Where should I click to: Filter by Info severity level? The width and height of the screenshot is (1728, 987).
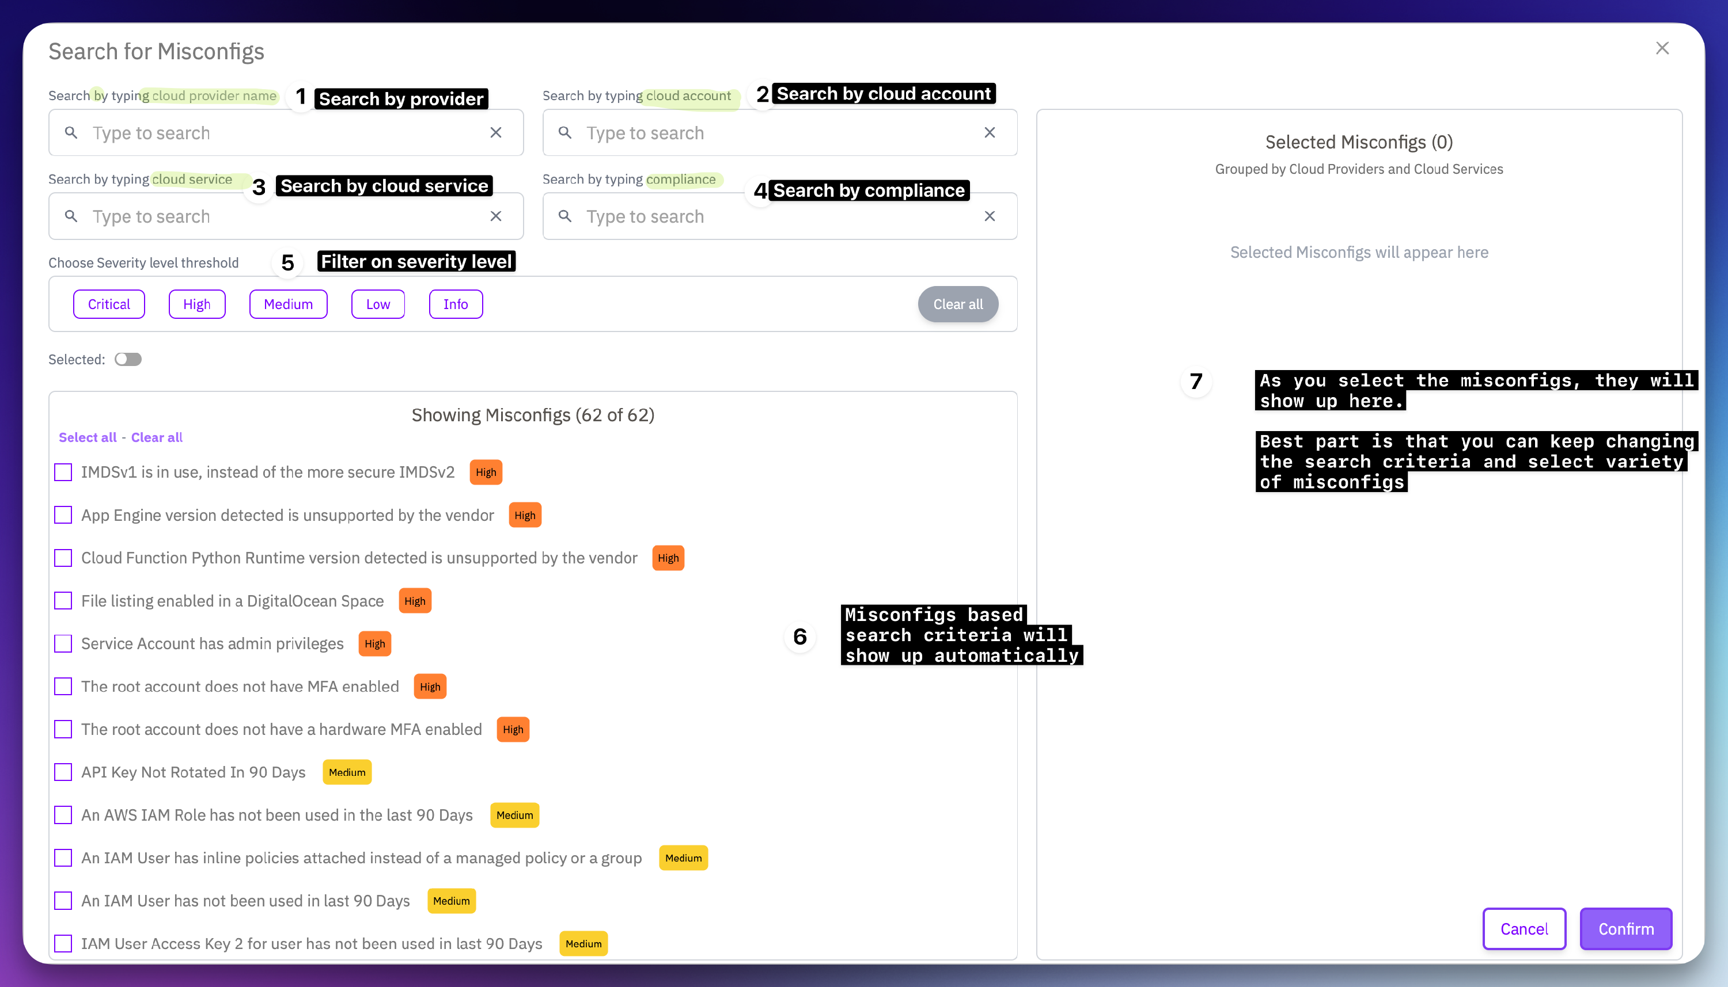(455, 304)
